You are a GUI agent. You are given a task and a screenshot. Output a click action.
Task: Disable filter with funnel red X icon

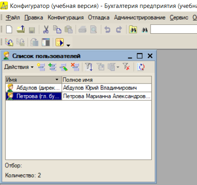coord(126,67)
